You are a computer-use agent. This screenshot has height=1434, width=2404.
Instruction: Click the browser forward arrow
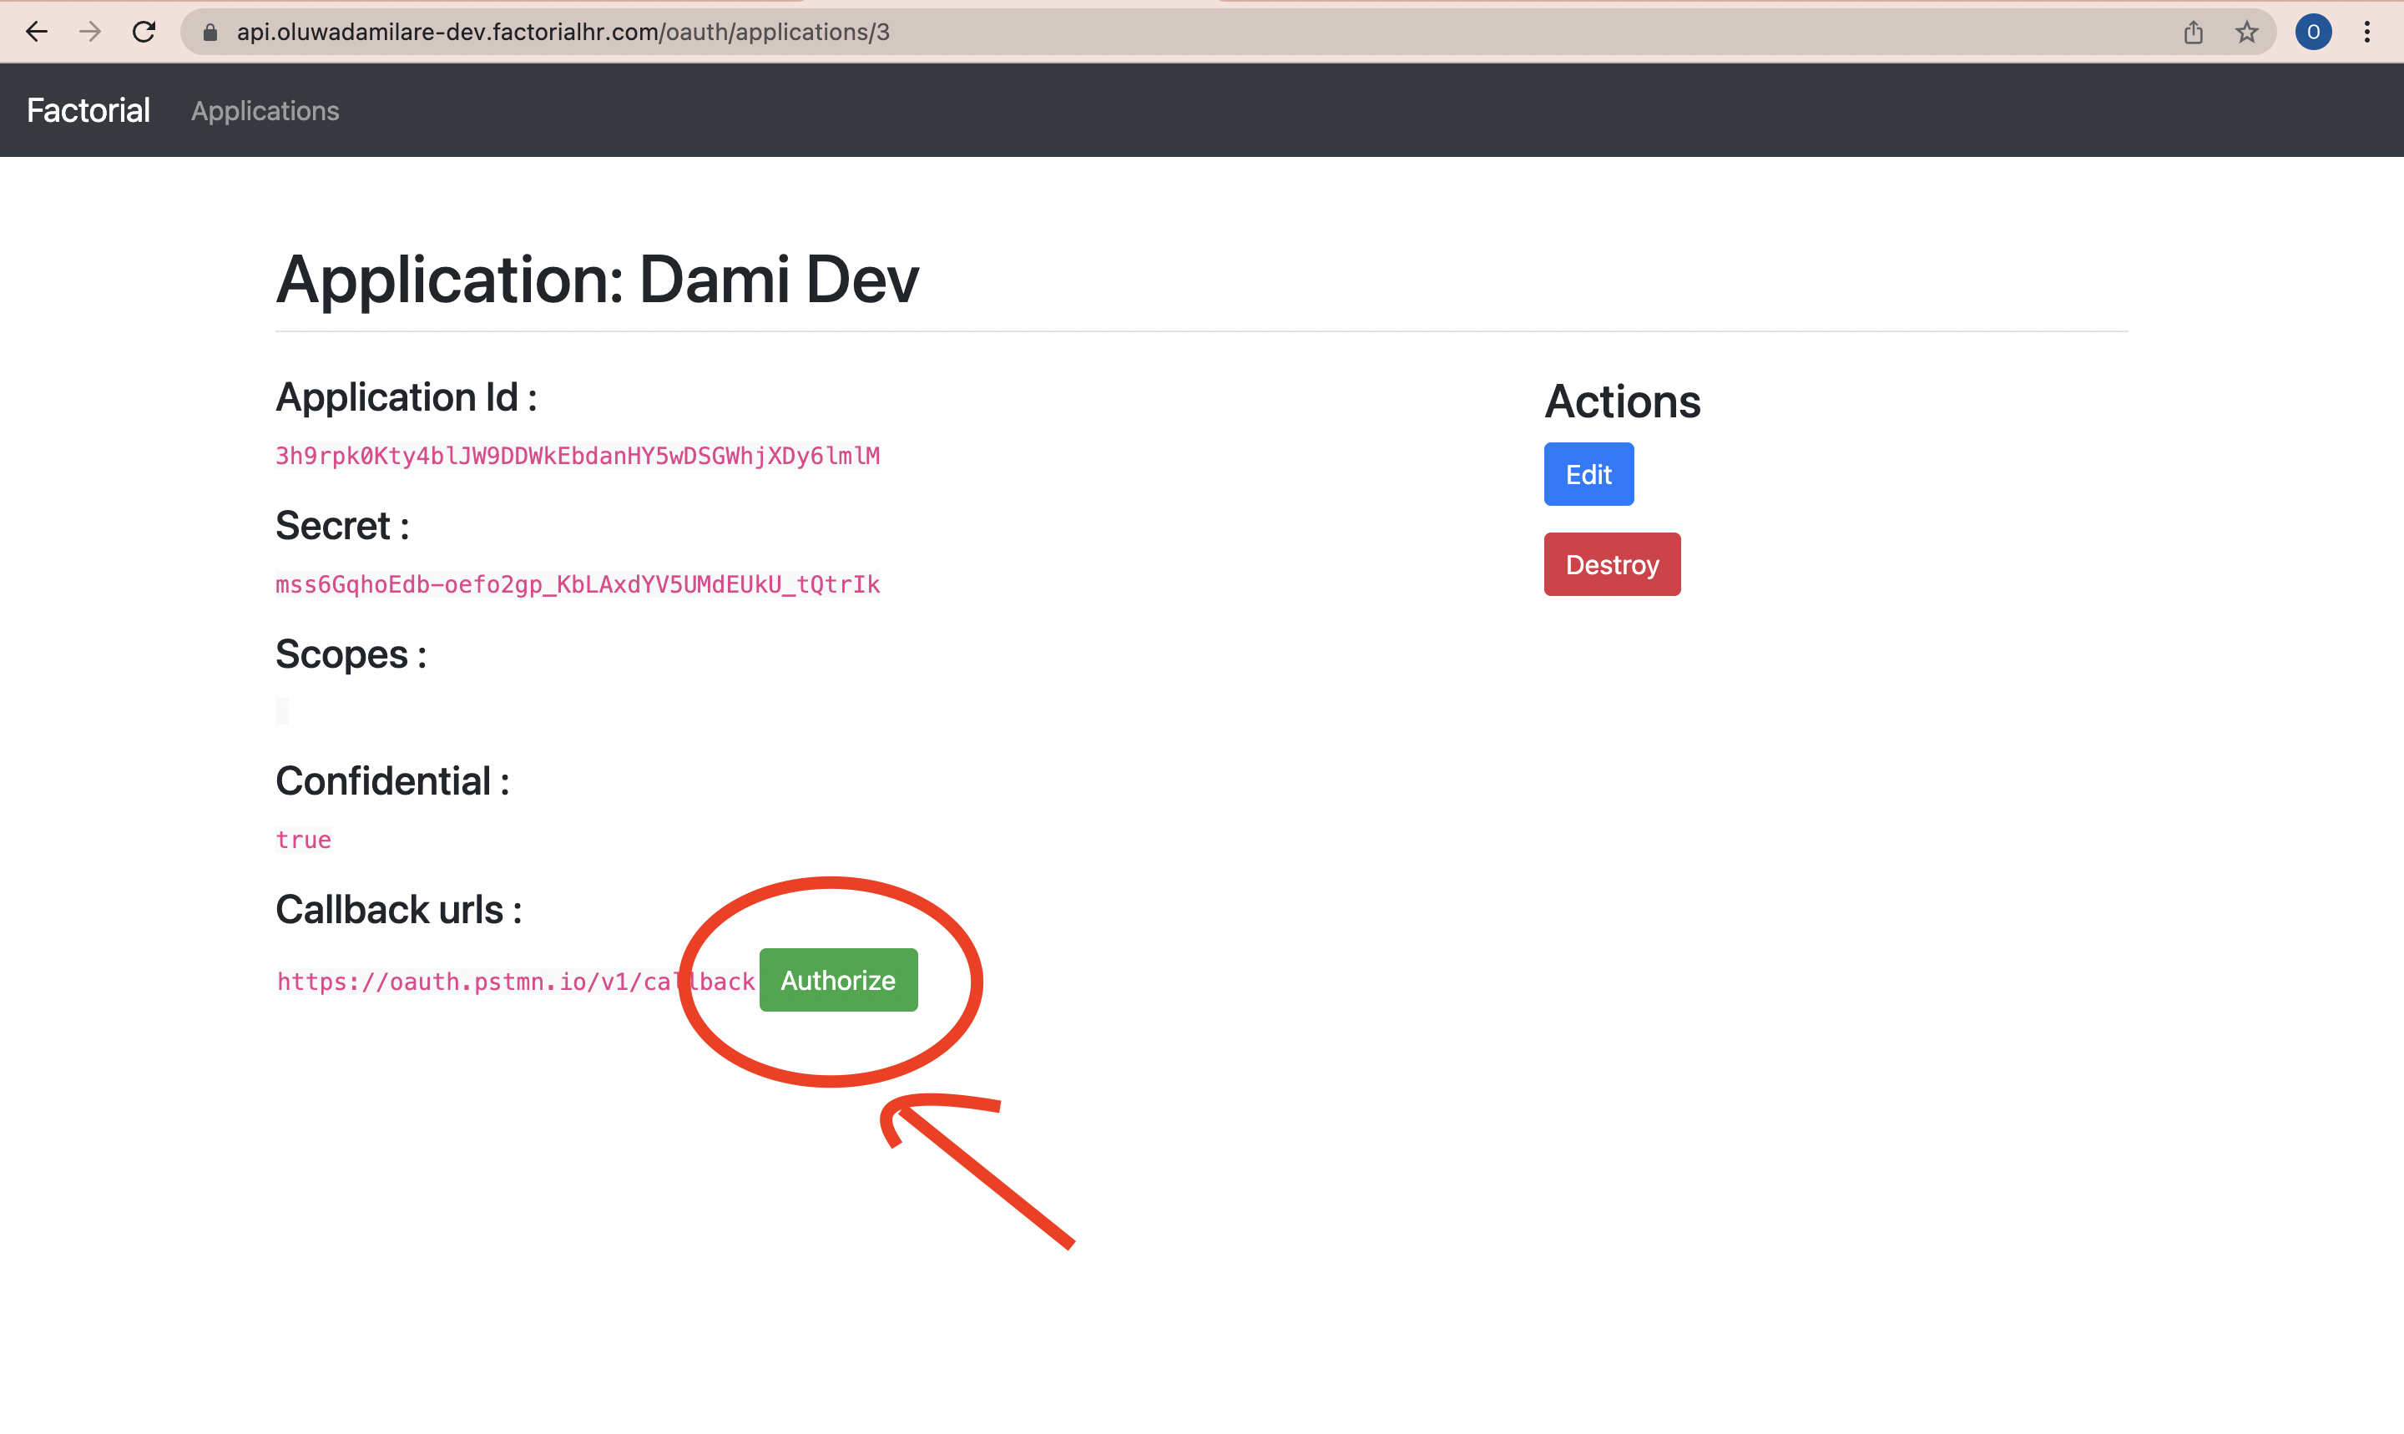coord(90,32)
